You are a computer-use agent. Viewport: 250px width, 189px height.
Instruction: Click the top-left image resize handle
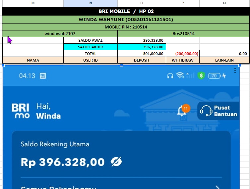click(3, 66)
